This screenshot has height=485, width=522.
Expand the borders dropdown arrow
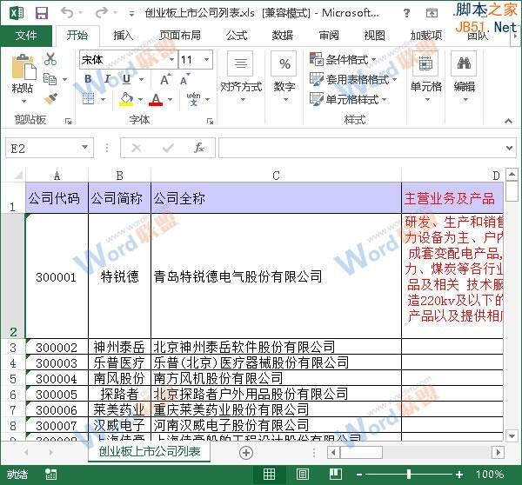pyautogui.click(x=103, y=99)
